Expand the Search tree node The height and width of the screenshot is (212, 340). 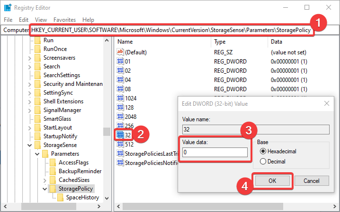tap(30, 66)
